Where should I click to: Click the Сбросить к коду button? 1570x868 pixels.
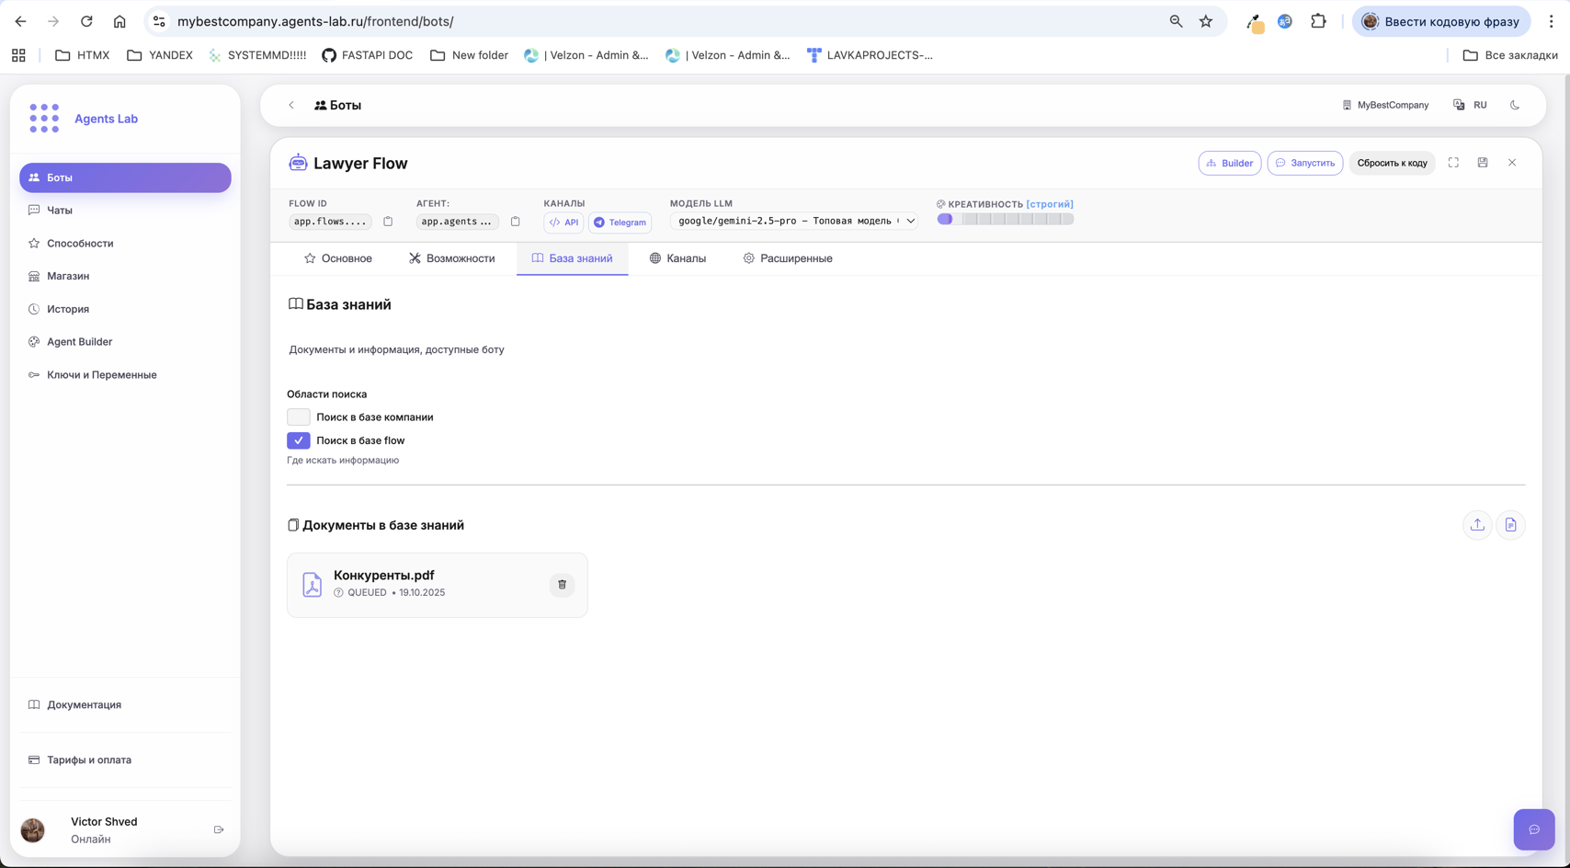(1392, 163)
